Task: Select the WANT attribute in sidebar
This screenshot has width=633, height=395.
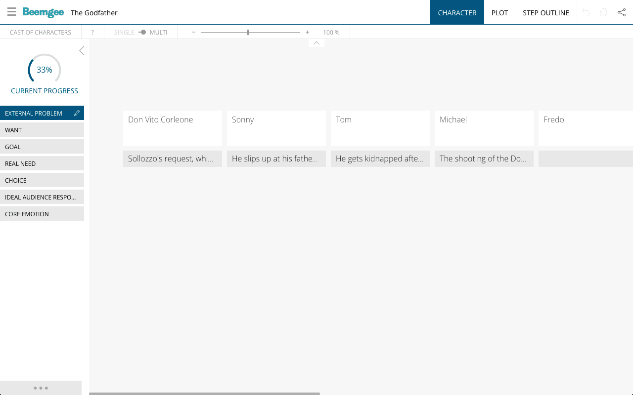Action: click(42, 129)
